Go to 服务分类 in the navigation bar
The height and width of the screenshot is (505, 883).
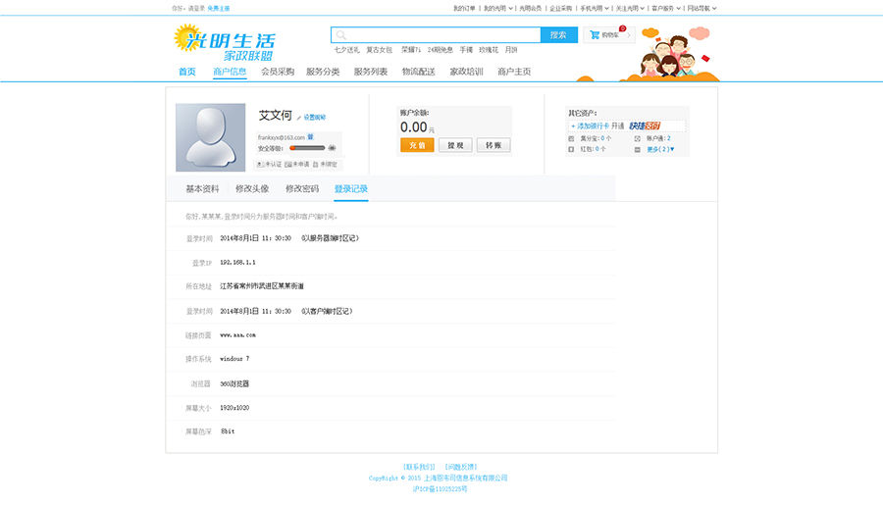(323, 72)
